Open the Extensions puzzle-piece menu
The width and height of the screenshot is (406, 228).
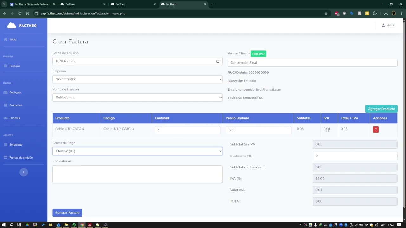[x=375, y=13]
